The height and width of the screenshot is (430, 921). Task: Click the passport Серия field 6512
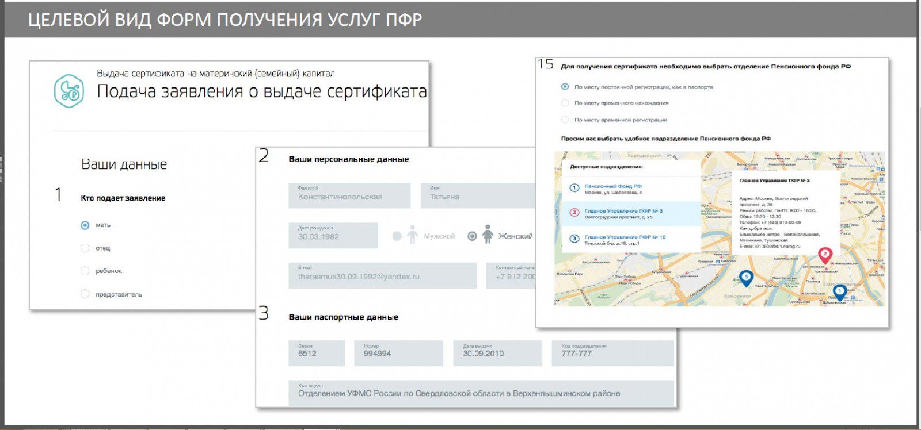click(317, 353)
